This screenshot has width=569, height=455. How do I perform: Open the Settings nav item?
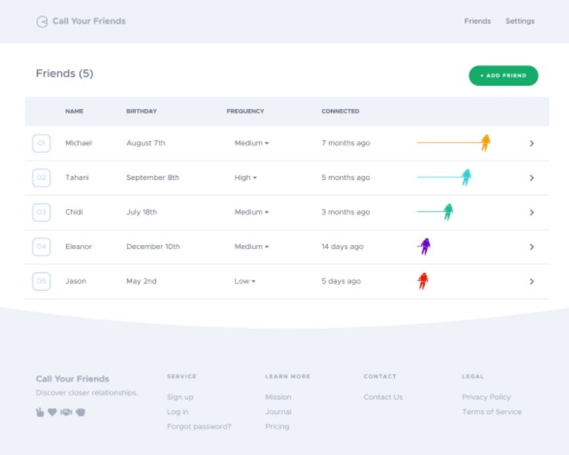pos(520,21)
